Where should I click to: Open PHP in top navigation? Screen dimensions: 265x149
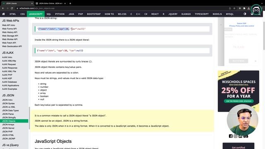tap(81, 14)
